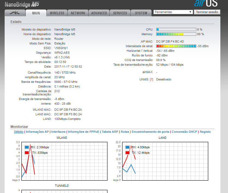Select the Desativado UNMS status
Screen dimensions: 228x193
[x=164, y=80]
